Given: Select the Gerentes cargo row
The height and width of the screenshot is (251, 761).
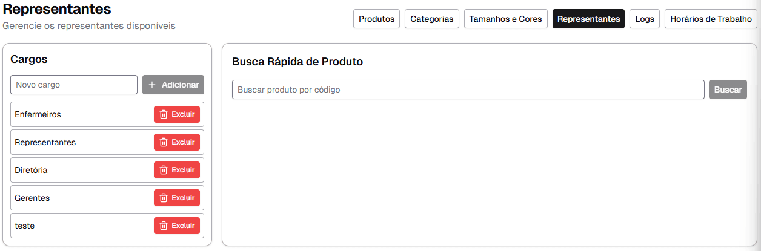Looking at the screenshot, I should pos(79,198).
